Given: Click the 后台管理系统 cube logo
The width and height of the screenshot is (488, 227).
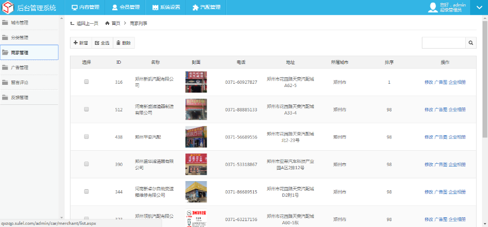Looking at the screenshot, I should point(8,8).
